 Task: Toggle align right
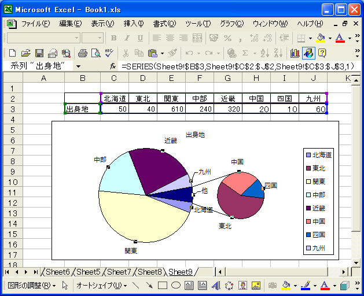tap(183, 38)
